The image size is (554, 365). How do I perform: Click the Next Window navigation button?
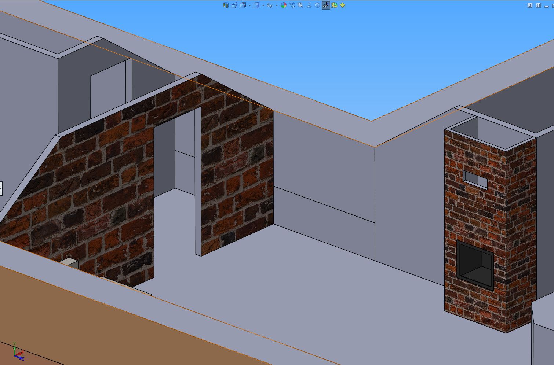pos(538,5)
